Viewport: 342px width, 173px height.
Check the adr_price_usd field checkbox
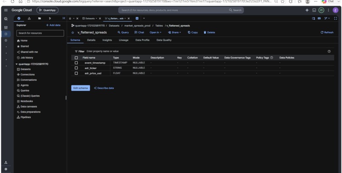[76, 73]
